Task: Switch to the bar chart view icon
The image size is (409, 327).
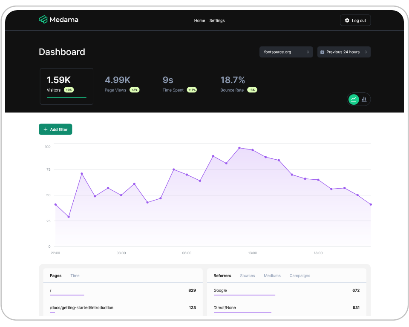Action: click(364, 99)
